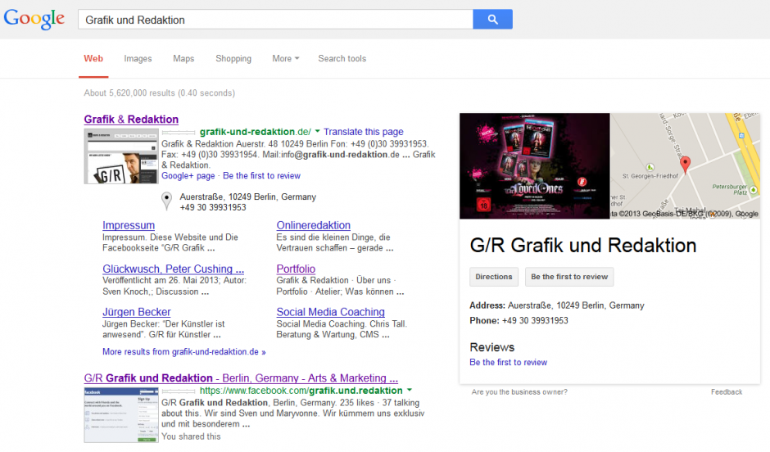Click into the search query field

tap(275, 19)
